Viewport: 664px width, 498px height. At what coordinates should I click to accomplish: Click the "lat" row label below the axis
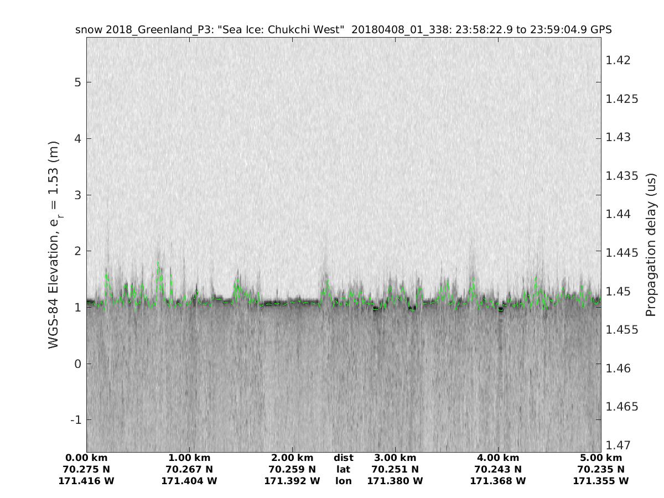[x=343, y=470]
